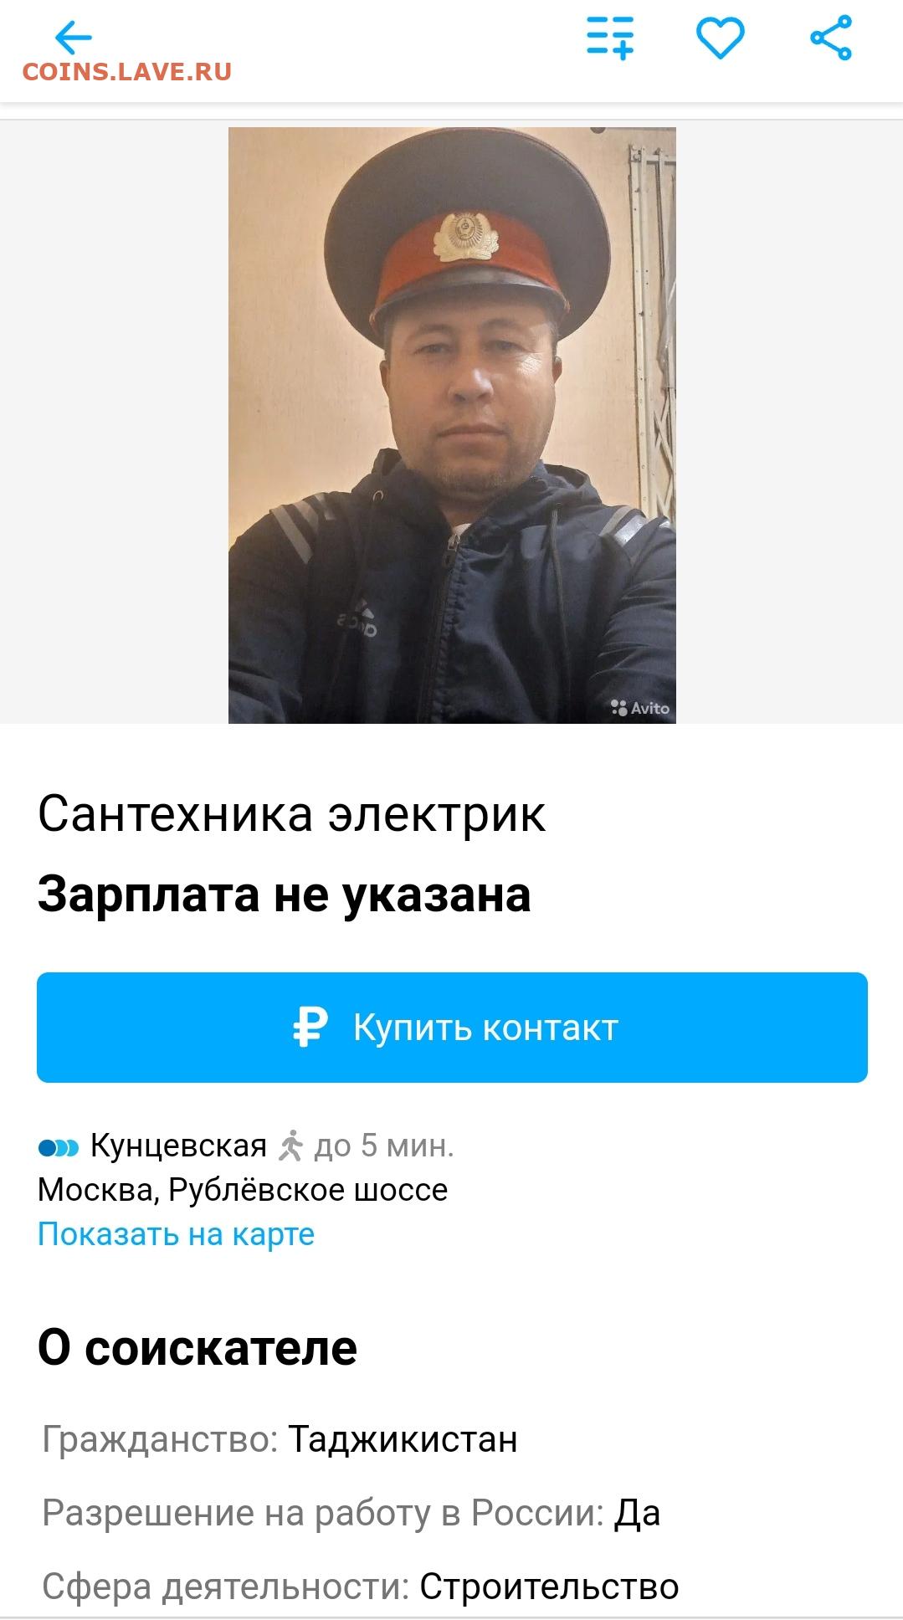903x1620 pixels.
Task: Tap the Зарплата не указана text
Action: (x=285, y=895)
